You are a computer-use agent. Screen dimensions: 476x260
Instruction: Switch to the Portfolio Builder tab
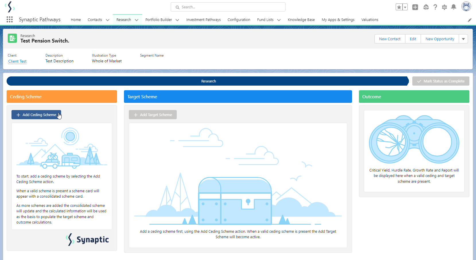coord(159,20)
